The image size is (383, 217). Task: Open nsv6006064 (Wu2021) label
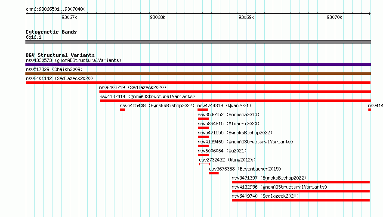[x=222, y=151]
